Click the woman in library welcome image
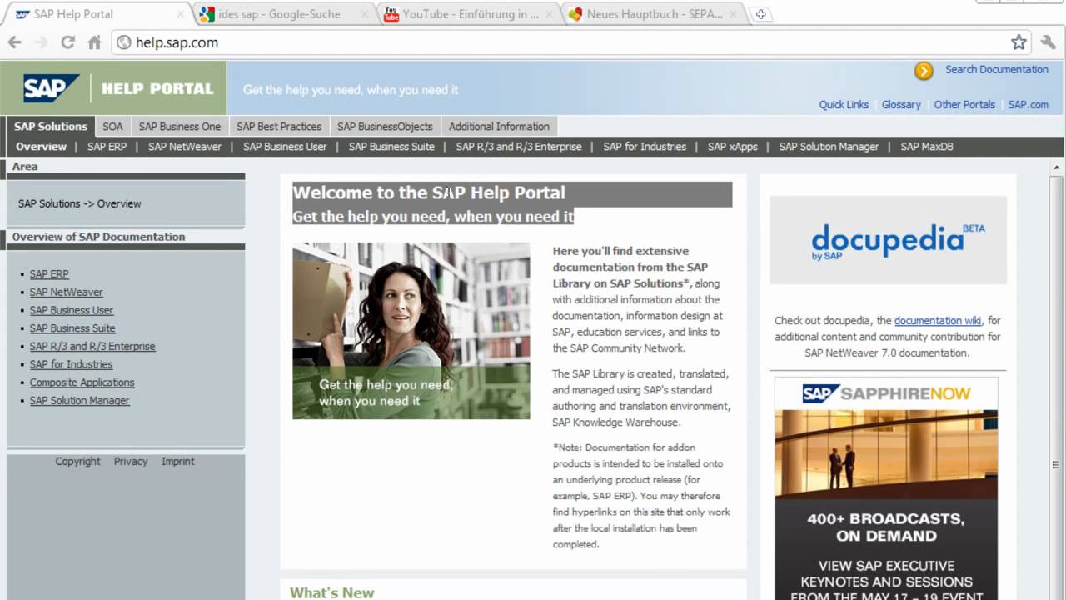 pyautogui.click(x=411, y=331)
